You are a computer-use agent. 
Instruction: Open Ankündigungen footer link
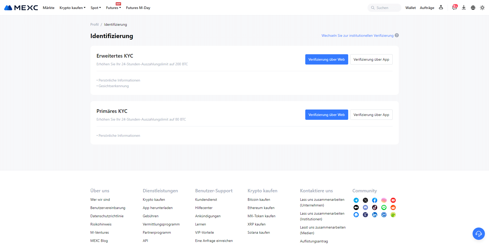[x=208, y=216]
